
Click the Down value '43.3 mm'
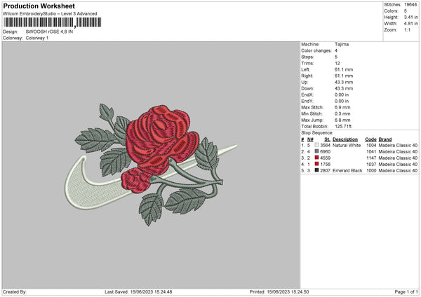point(344,88)
